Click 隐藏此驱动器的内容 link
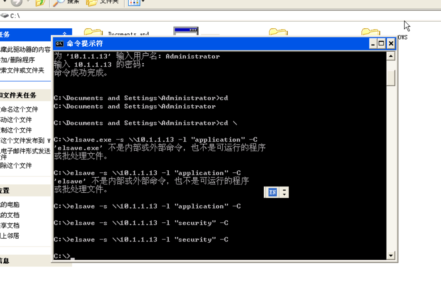This screenshot has height=286, width=441. [x=25, y=50]
